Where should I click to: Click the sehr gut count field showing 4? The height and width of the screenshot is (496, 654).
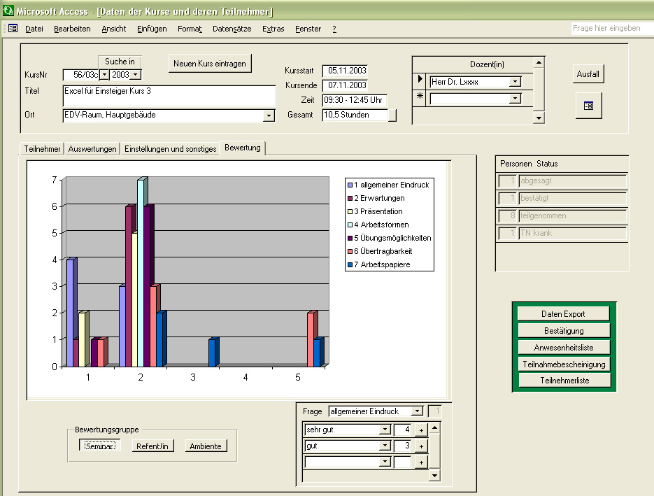click(402, 430)
